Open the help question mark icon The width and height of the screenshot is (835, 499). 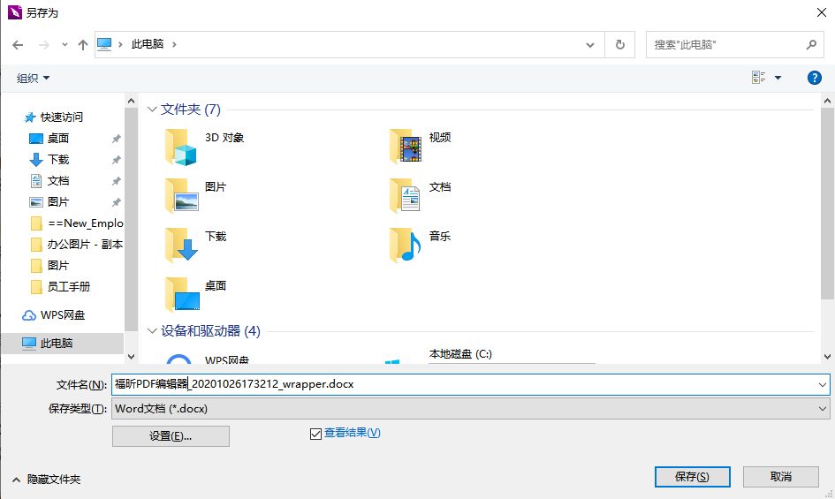[x=815, y=78]
